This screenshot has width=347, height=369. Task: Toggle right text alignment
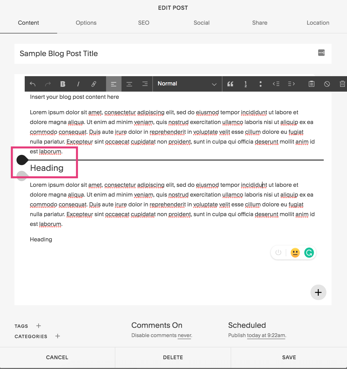(145, 84)
